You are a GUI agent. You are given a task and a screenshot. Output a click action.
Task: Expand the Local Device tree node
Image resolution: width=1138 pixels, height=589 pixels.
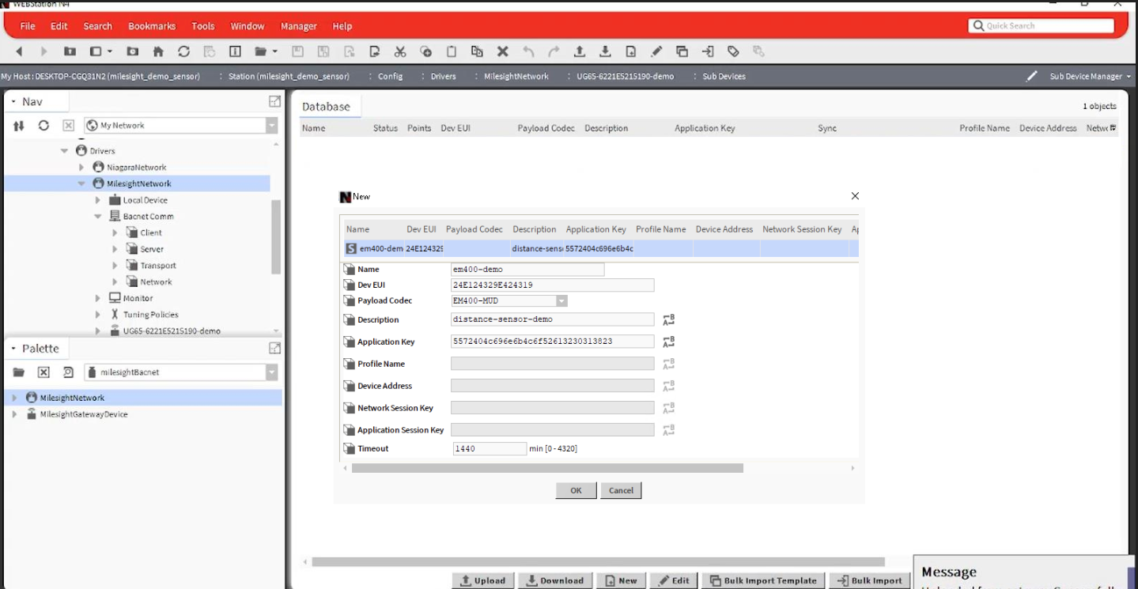point(98,200)
